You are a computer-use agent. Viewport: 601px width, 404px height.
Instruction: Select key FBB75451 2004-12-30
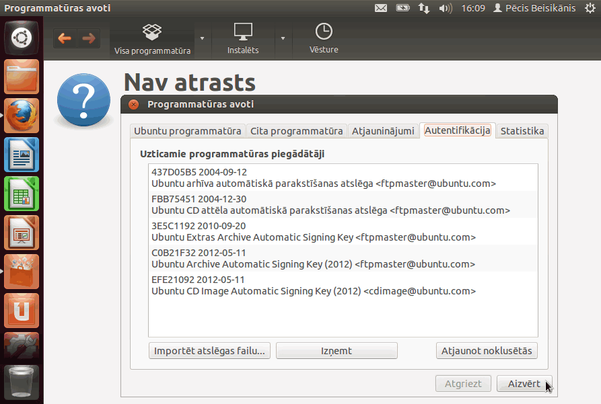(x=343, y=204)
